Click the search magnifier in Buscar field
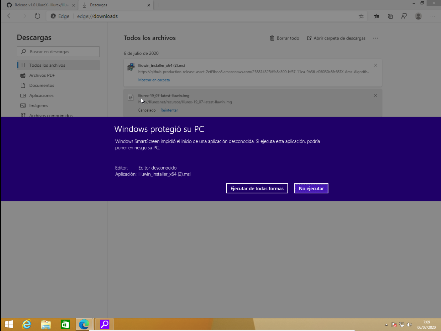Screen dimensions: 441x331 [x=23, y=52]
